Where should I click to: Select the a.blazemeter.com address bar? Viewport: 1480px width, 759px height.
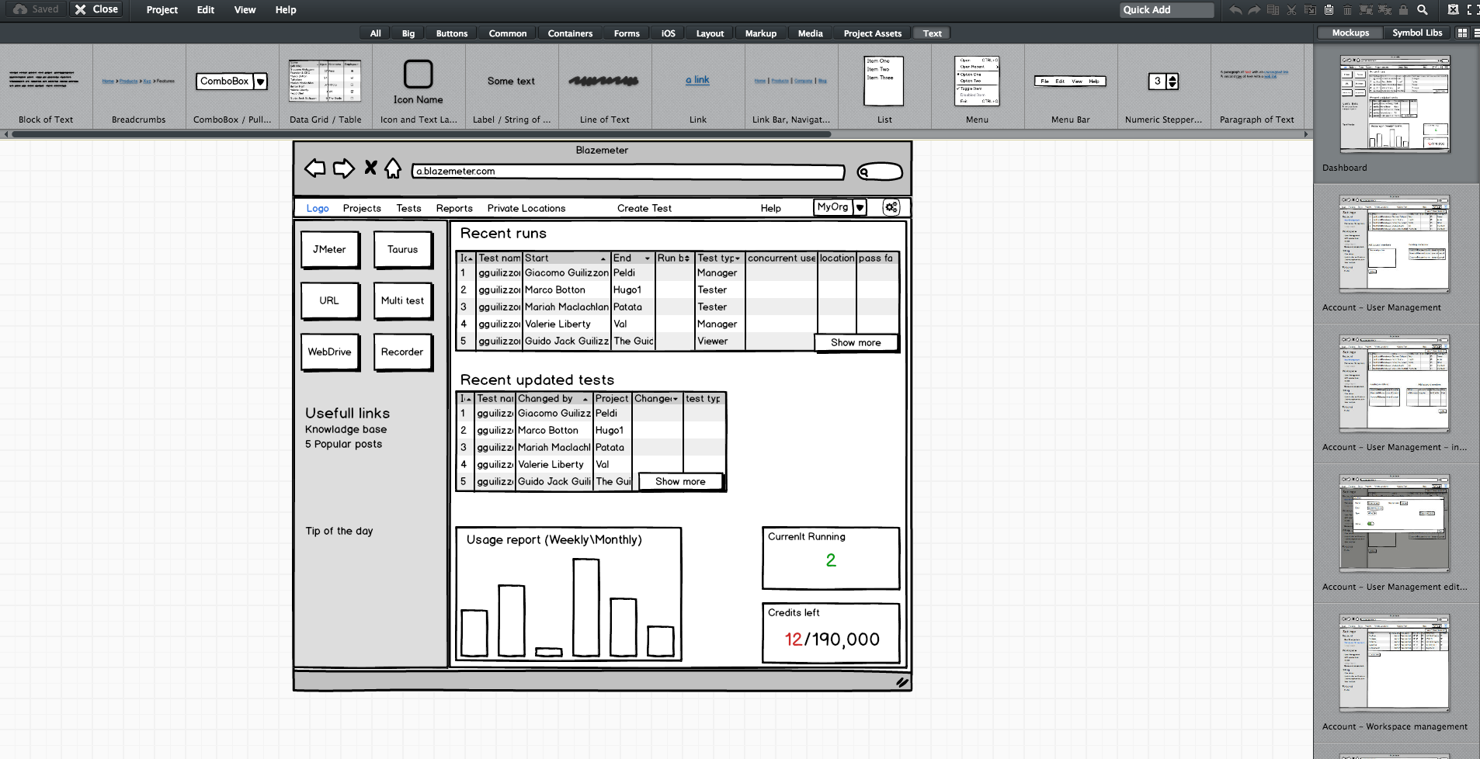pyautogui.click(x=628, y=172)
